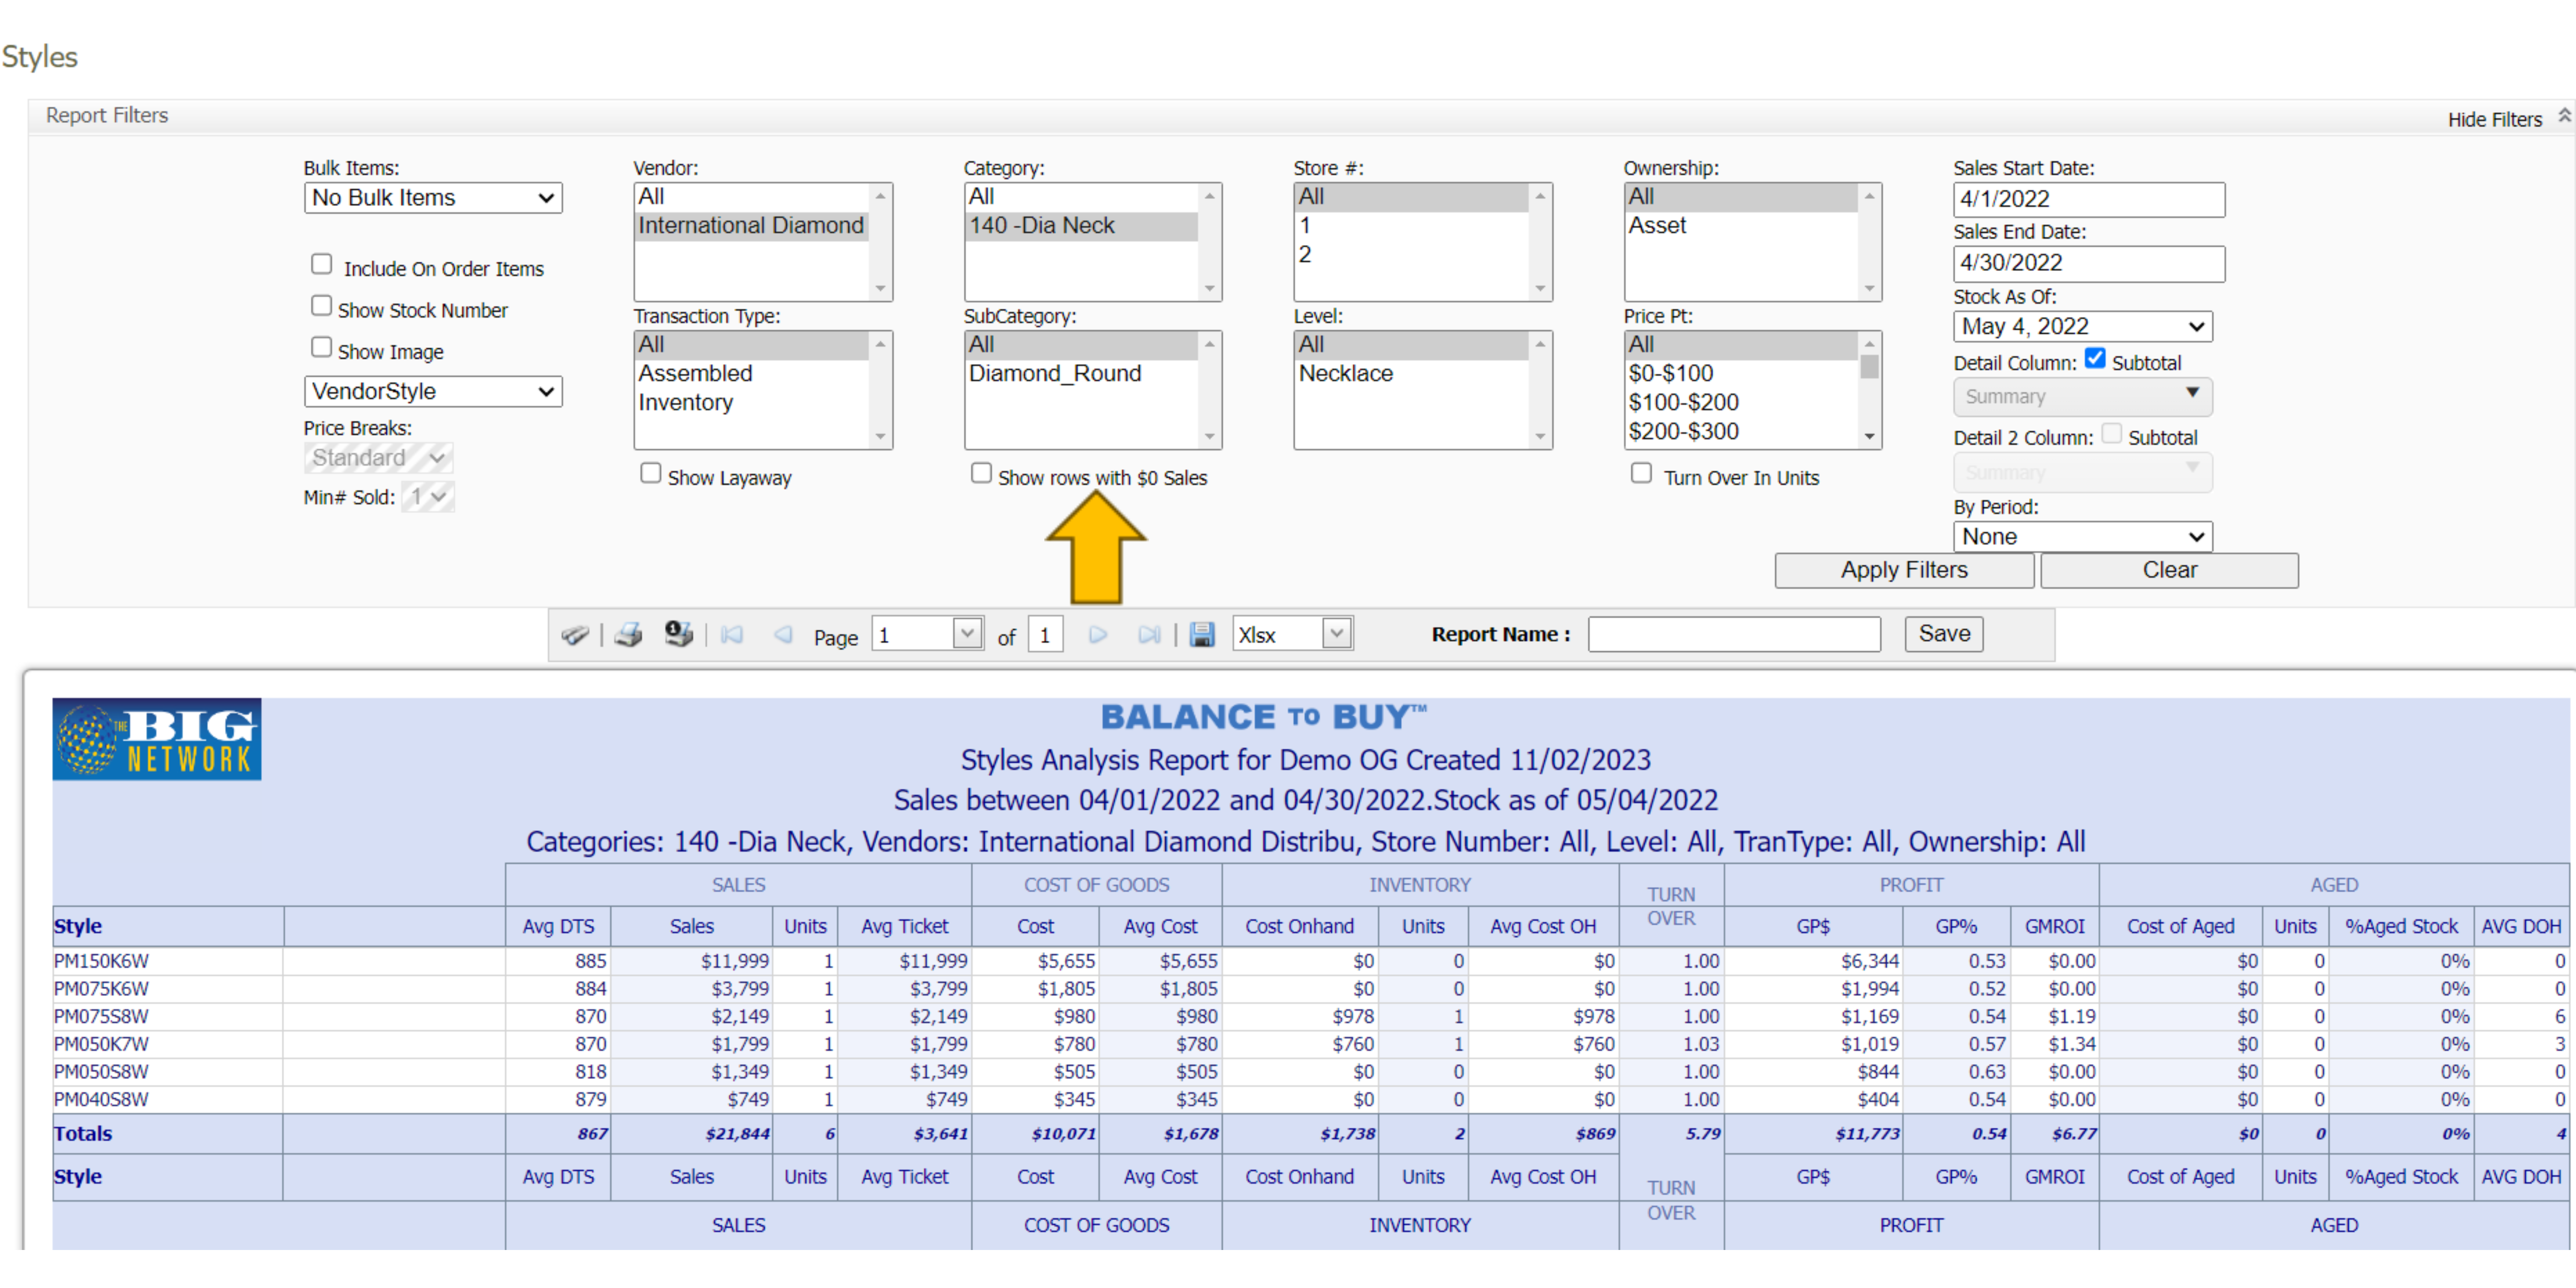Viewport: 2576px width, 1288px height.
Task: Open the Bulk Items dropdown
Action: click(x=433, y=198)
